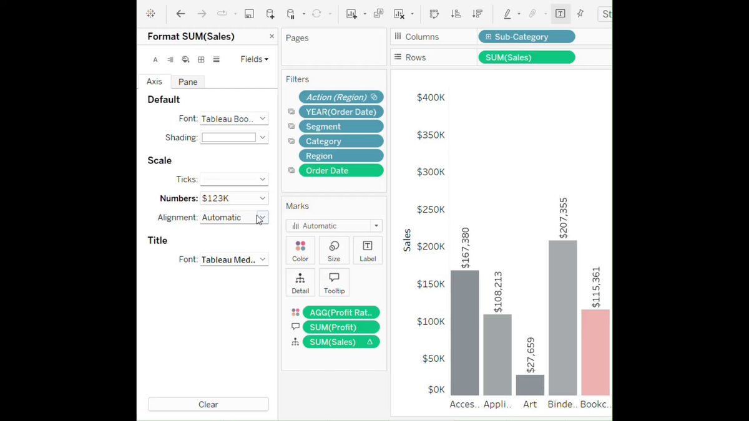
Task: Click the Accessories bar in chart
Action: (464, 332)
